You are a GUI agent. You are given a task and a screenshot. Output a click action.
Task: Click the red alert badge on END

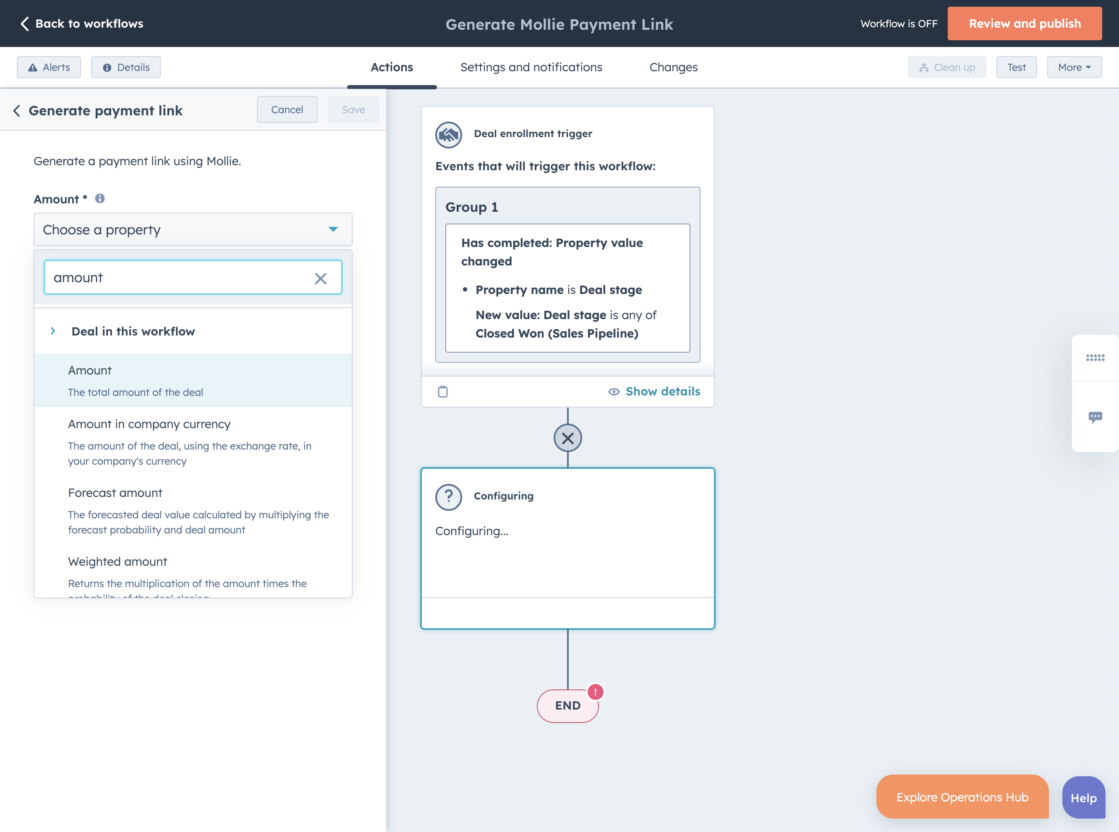click(x=595, y=692)
